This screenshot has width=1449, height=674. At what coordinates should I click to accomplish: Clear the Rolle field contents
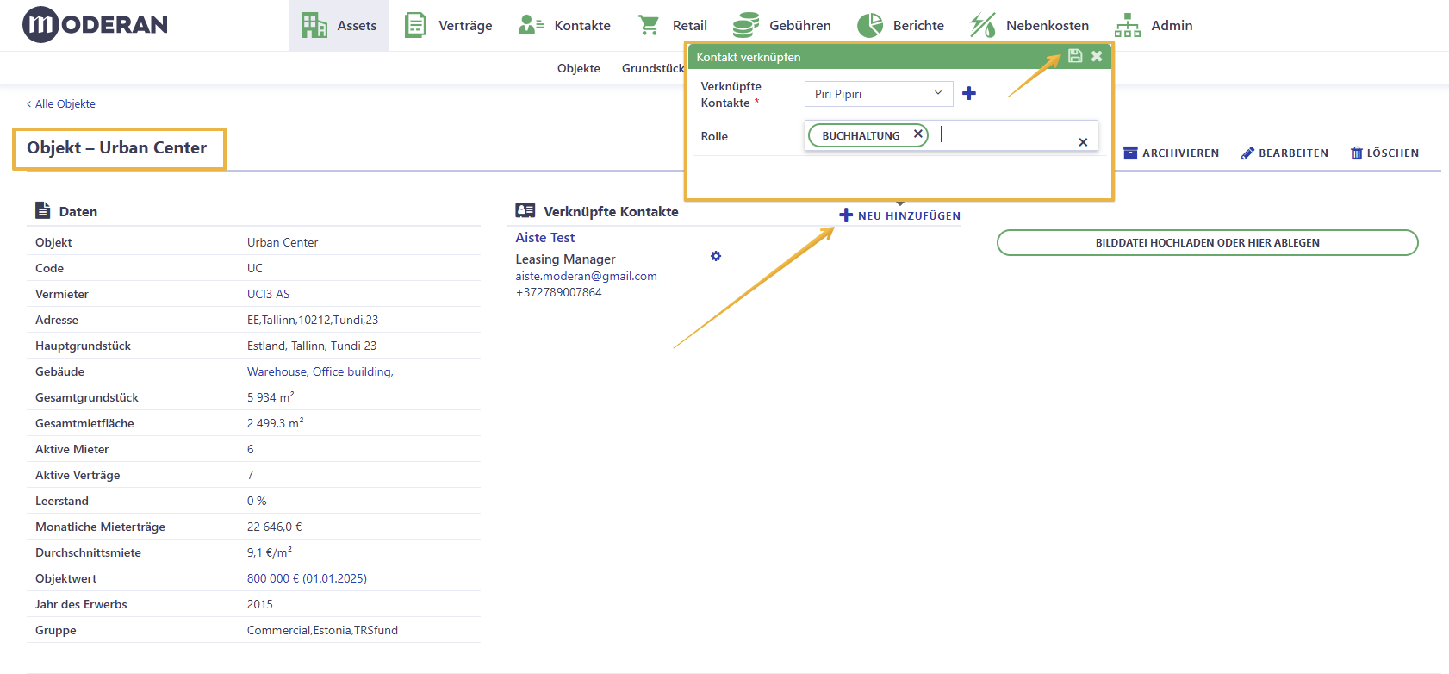(1083, 142)
